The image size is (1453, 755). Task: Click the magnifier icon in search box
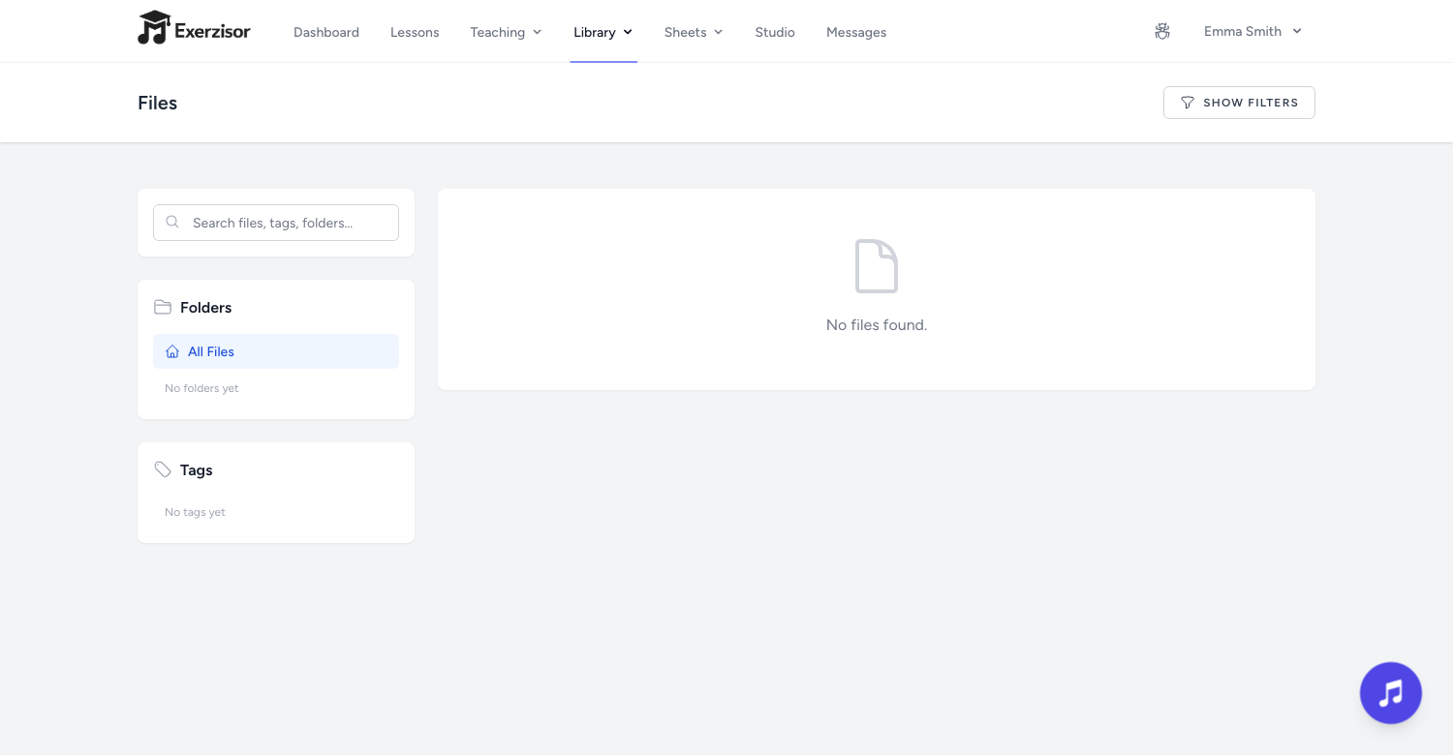172,223
